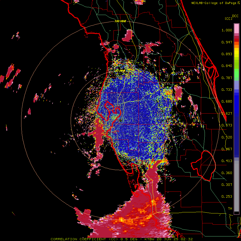Screen dimensions: 241x241
Task: Click the 0.947 color scale value
Action: [x=227, y=42]
